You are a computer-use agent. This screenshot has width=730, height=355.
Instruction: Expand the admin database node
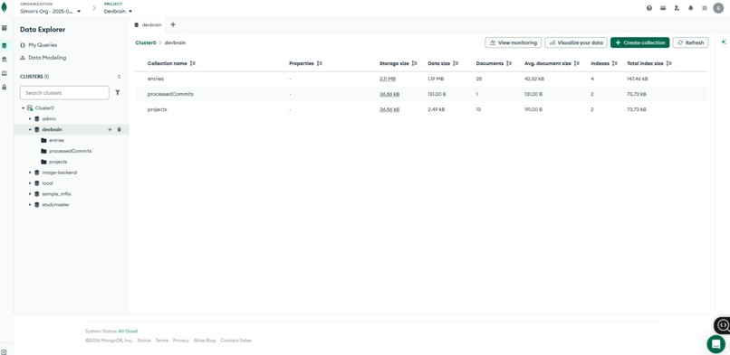coord(30,119)
